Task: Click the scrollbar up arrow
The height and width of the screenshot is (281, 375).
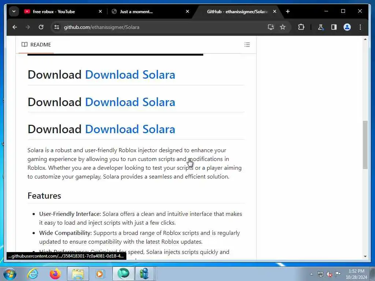Action: [x=365, y=39]
